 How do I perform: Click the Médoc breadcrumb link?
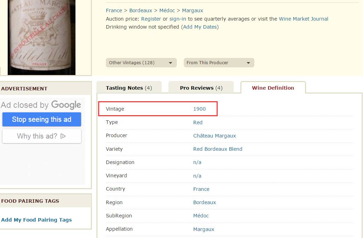tap(167, 10)
